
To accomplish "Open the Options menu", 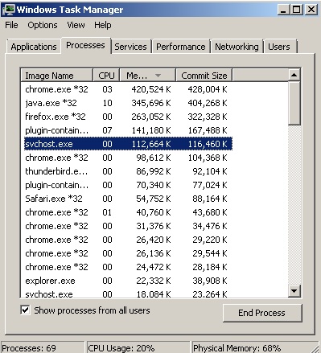I will tap(43, 25).
